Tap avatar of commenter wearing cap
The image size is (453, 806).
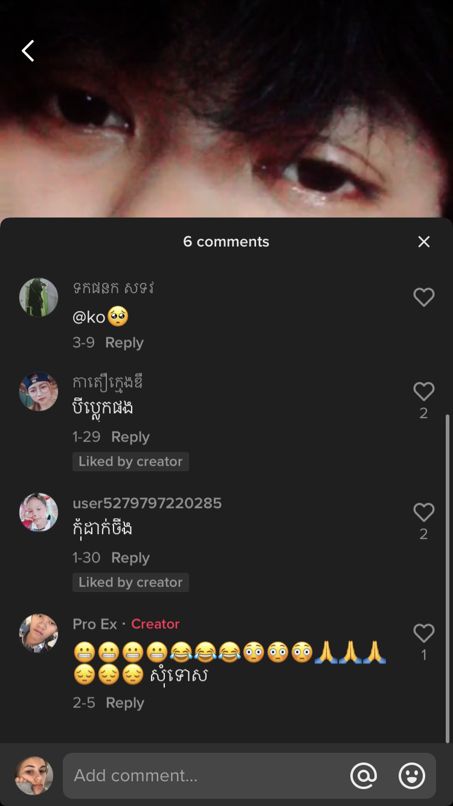[39, 392]
